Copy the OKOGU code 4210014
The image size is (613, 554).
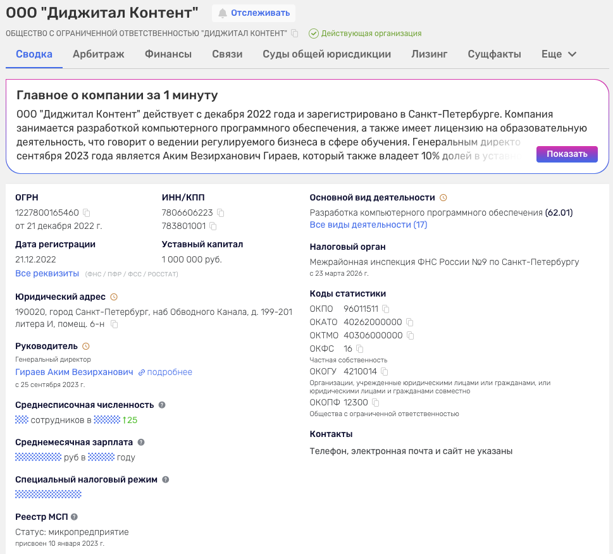coord(384,371)
